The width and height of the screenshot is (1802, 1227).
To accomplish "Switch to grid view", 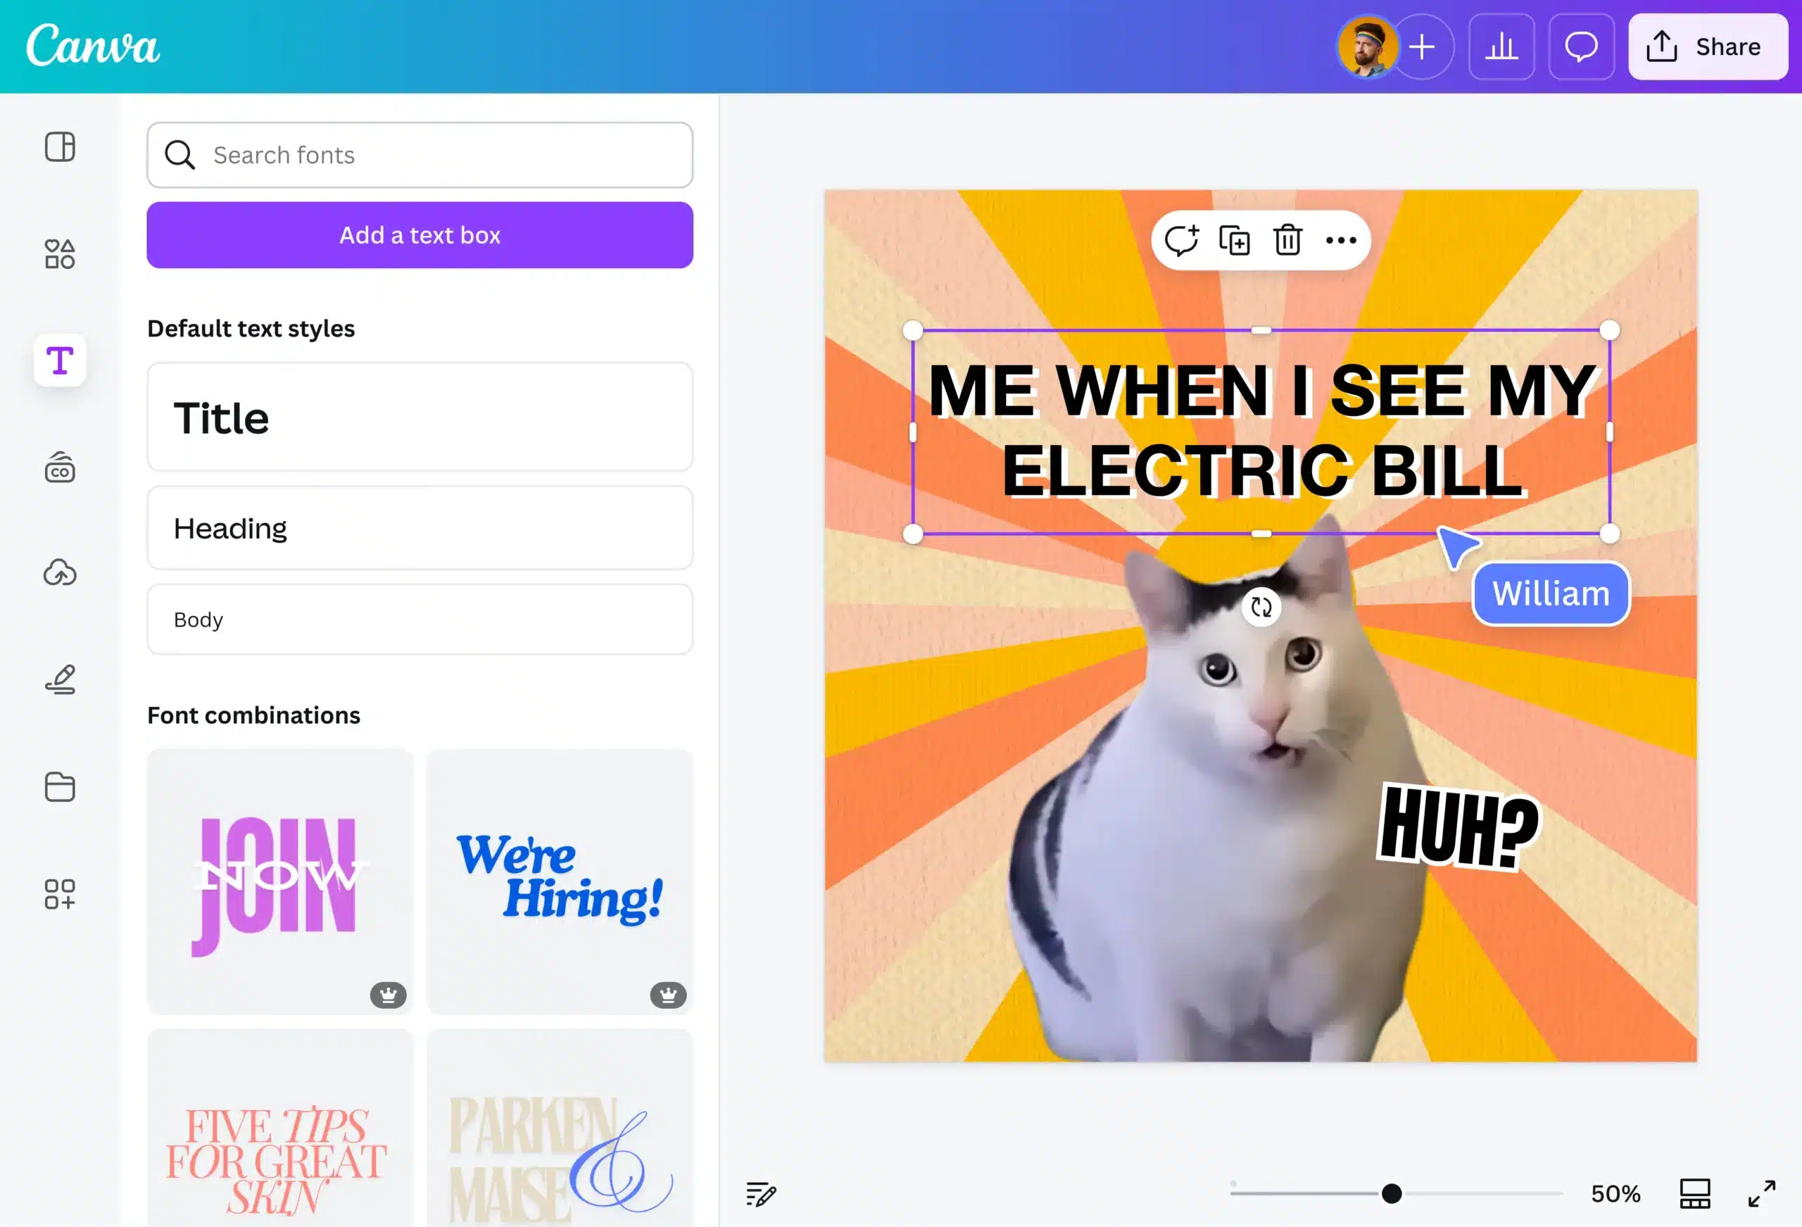I will (x=1694, y=1194).
